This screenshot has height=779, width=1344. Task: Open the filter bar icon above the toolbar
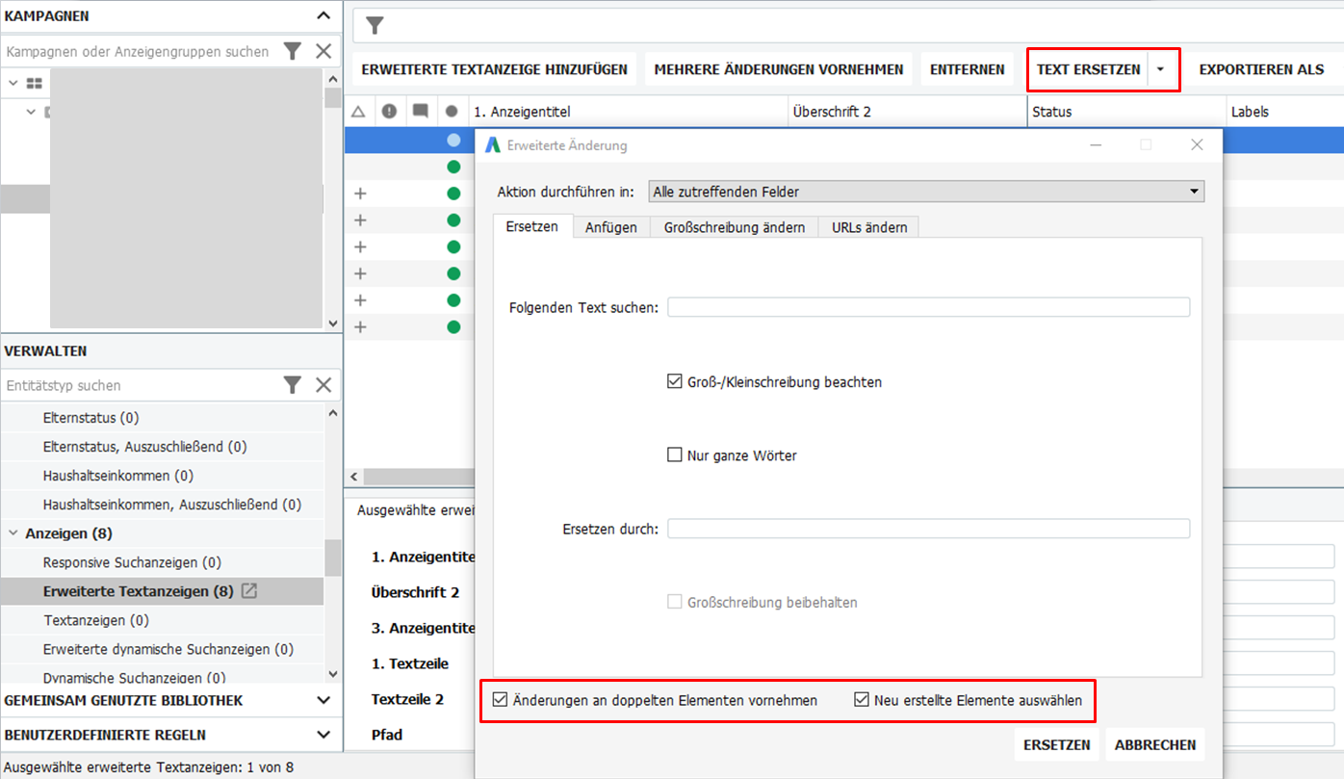(375, 25)
